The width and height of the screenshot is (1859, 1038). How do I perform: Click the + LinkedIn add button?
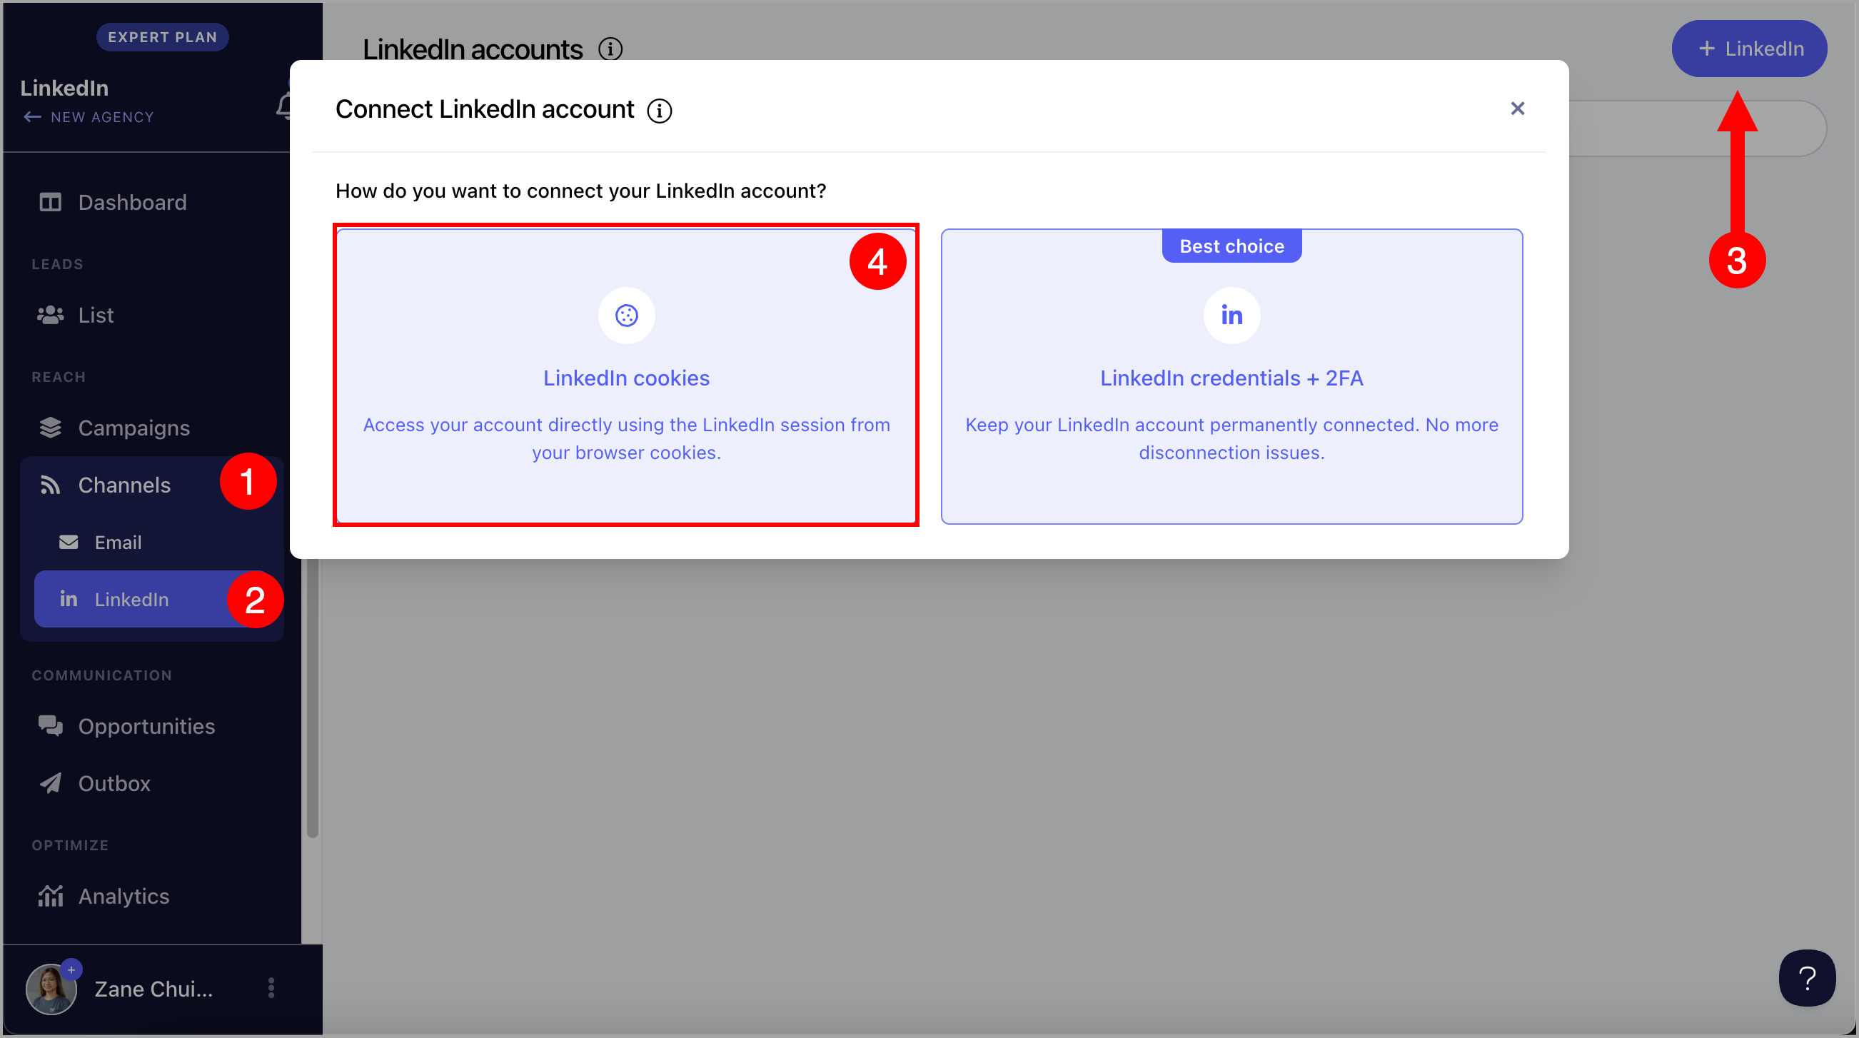[x=1749, y=49]
